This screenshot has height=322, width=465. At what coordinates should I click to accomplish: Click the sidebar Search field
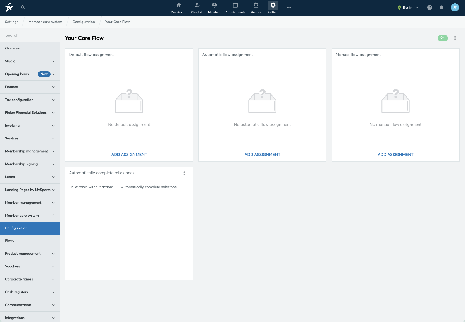pos(30,35)
